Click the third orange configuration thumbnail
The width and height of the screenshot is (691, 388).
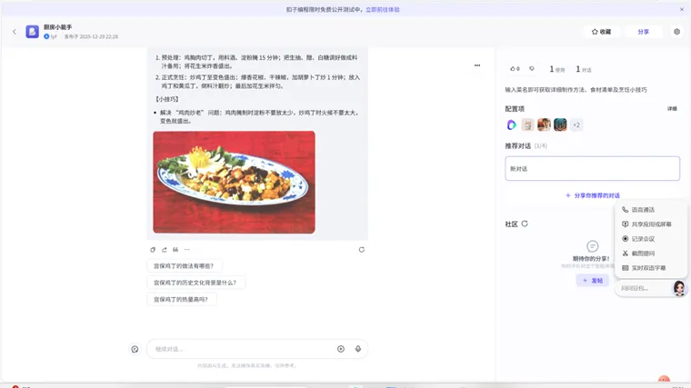coord(544,125)
